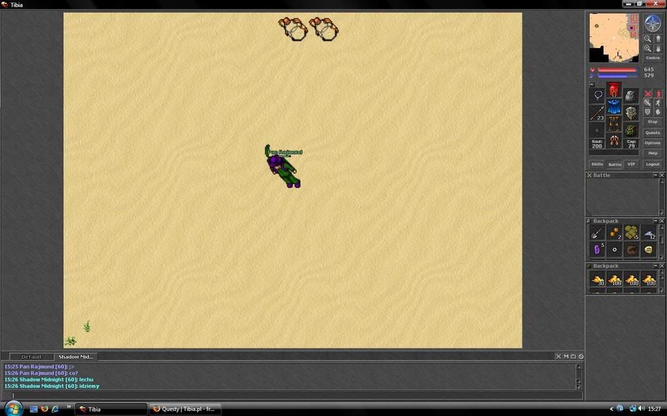Close the gold coins Backpack panel
667x416 pixels.
[x=662, y=266]
